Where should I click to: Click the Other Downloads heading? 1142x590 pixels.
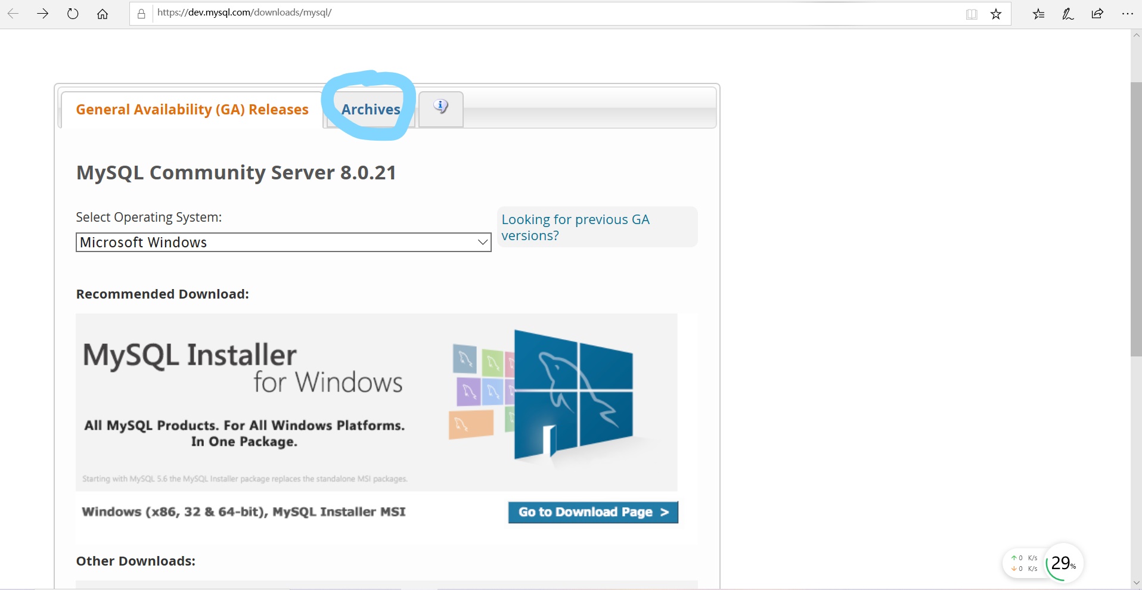pyautogui.click(x=136, y=561)
